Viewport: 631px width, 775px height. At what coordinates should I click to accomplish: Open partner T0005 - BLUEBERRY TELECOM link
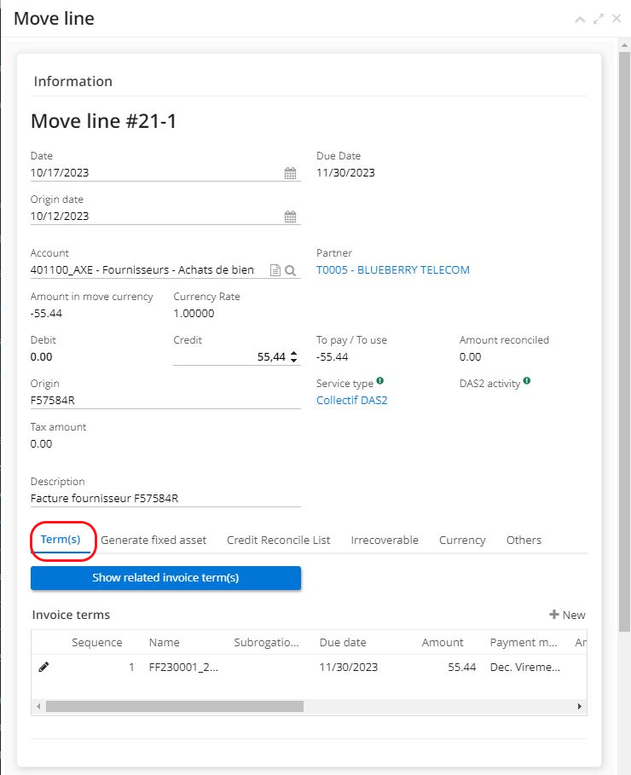point(392,270)
